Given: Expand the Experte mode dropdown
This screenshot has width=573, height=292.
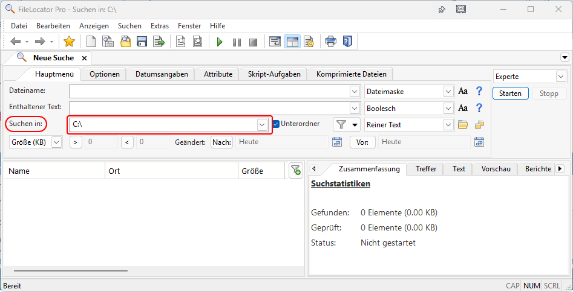Looking at the screenshot, I should [560, 77].
